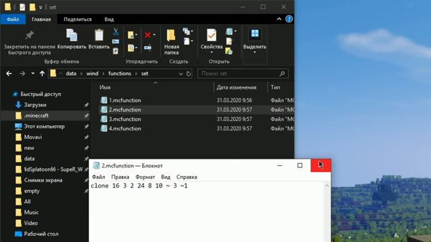Click the History icon in Открыть group

(x=229, y=51)
